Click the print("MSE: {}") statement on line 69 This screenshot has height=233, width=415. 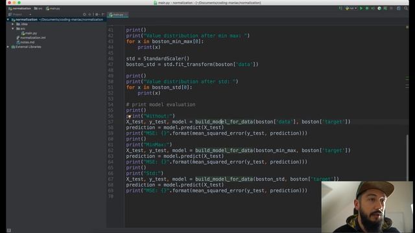click(x=217, y=191)
